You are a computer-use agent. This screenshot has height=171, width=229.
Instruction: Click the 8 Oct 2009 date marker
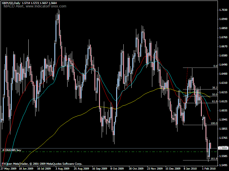pyautogui.click(x=117, y=169)
